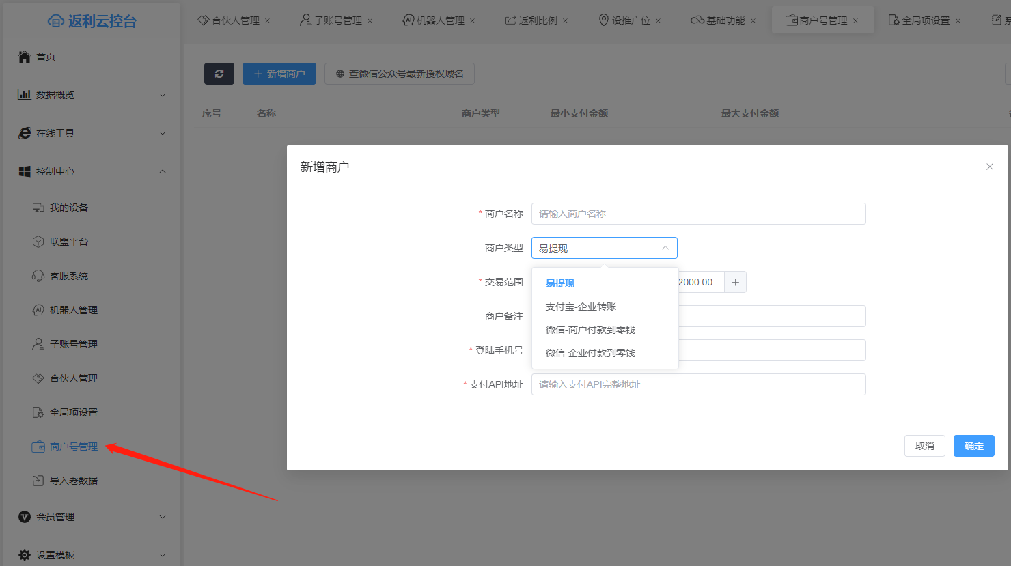Click the plus stepper beside 2000.00
The height and width of the screenshot is (566, 1011).
(735, 282)
